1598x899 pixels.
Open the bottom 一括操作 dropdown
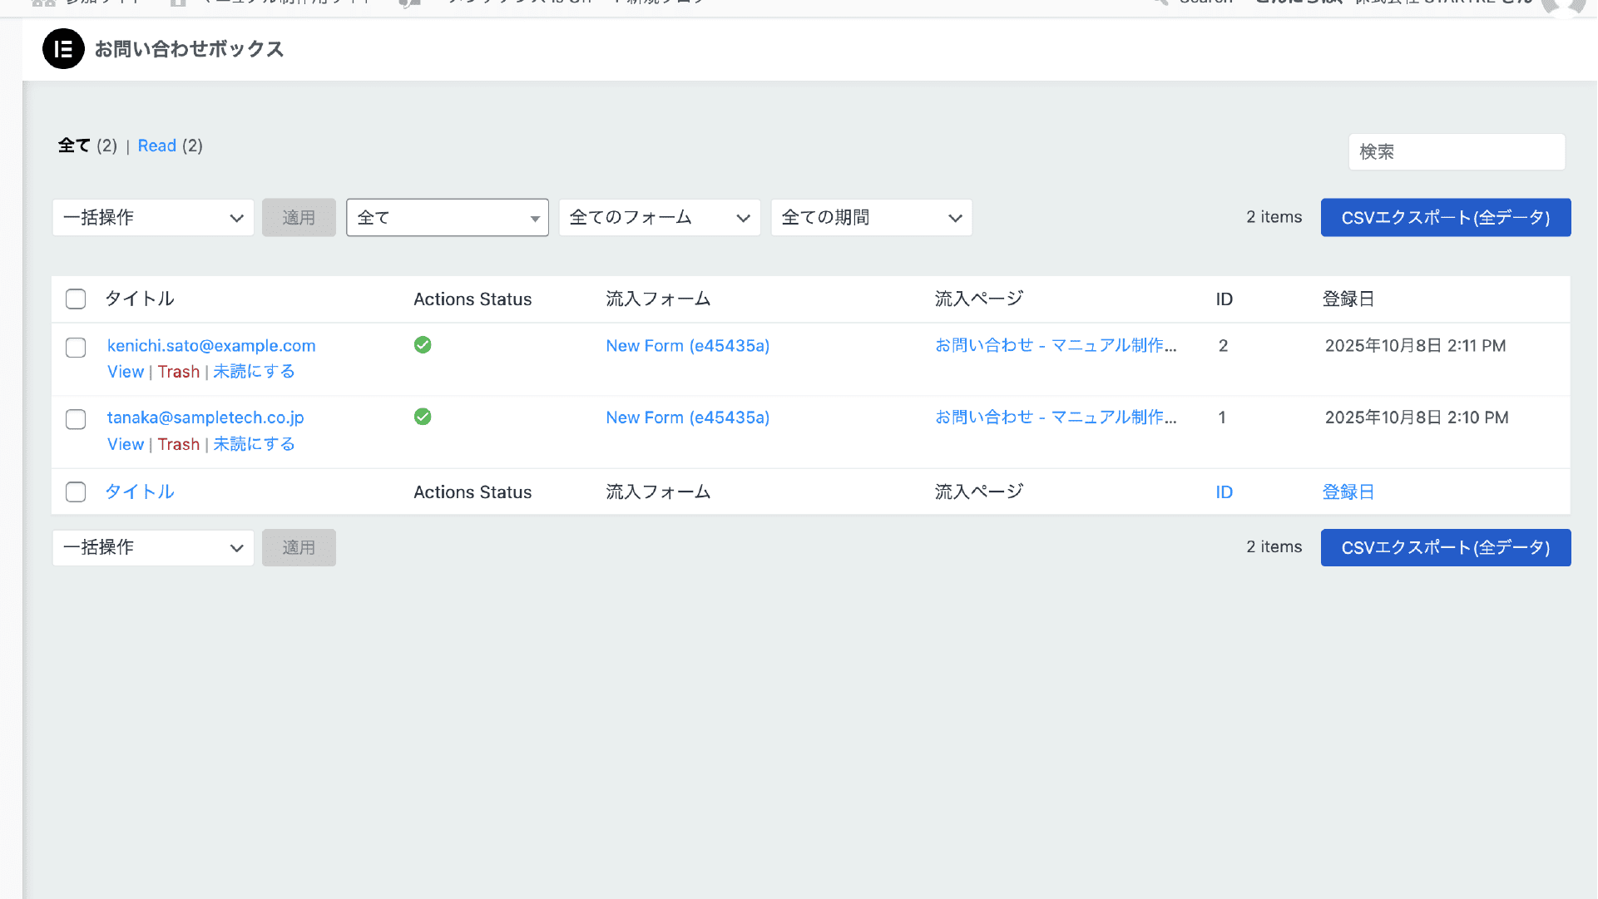pyautogui.click(x=153, y=548)
